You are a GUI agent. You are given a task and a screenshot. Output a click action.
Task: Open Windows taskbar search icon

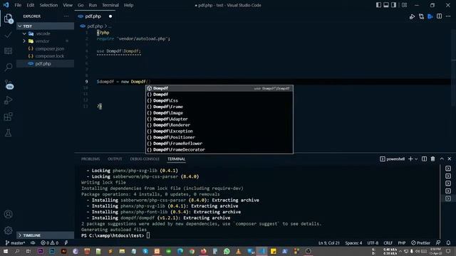tap(17, 251)
